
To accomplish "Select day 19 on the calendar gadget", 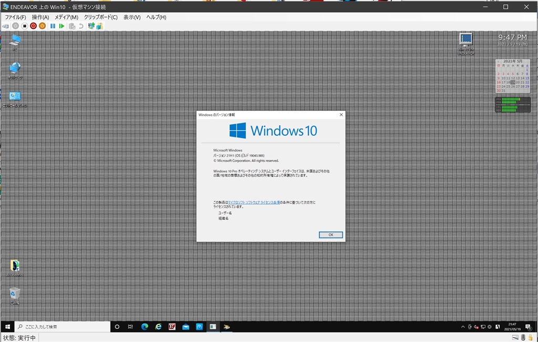I will (513, 82).
